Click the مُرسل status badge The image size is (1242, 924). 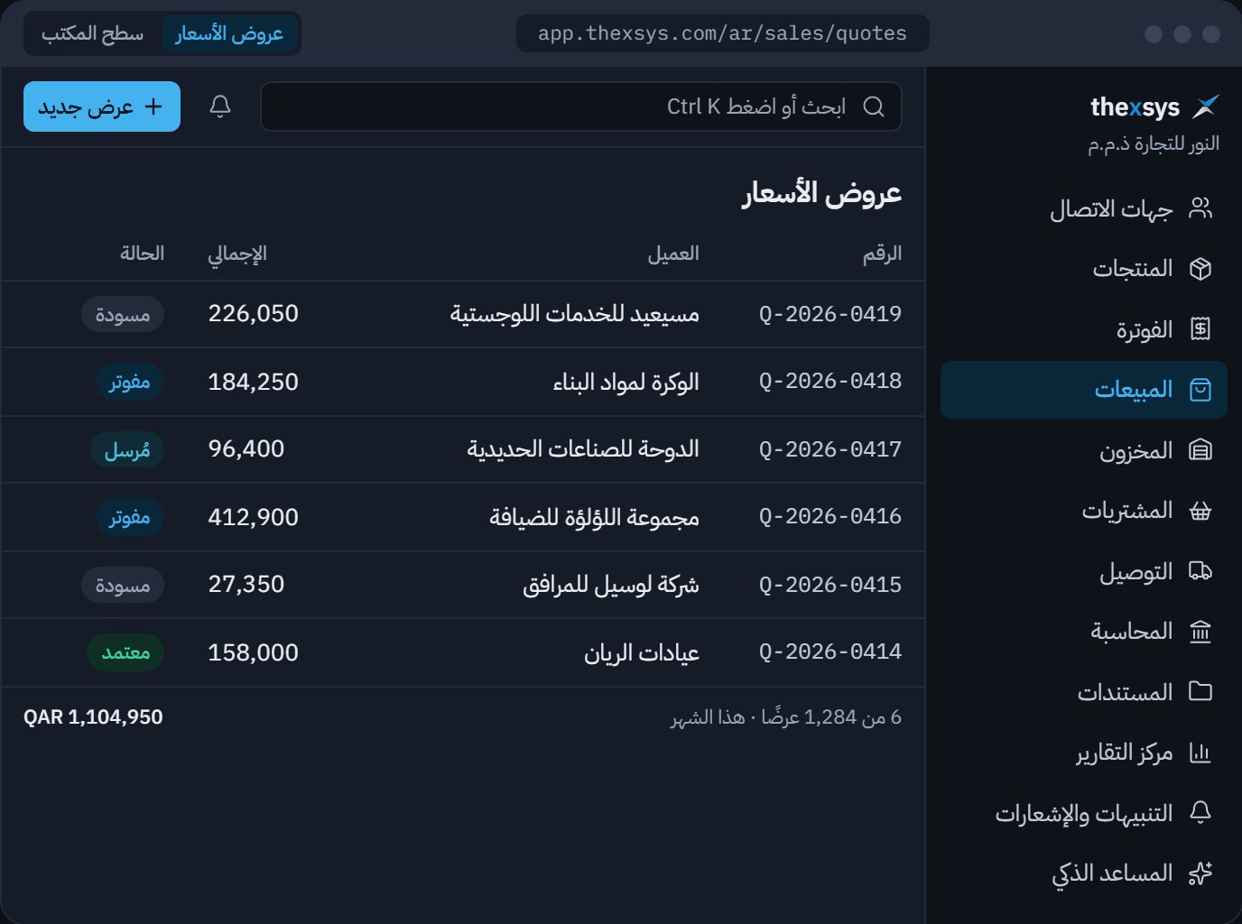[127, 449]
